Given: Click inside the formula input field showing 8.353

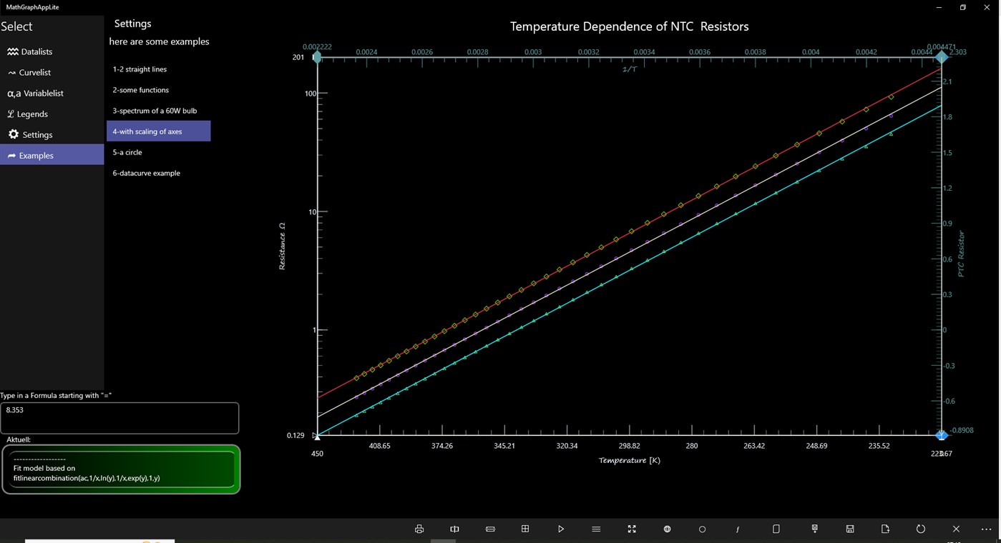Looking at the screenshot, I should (119, 417).
